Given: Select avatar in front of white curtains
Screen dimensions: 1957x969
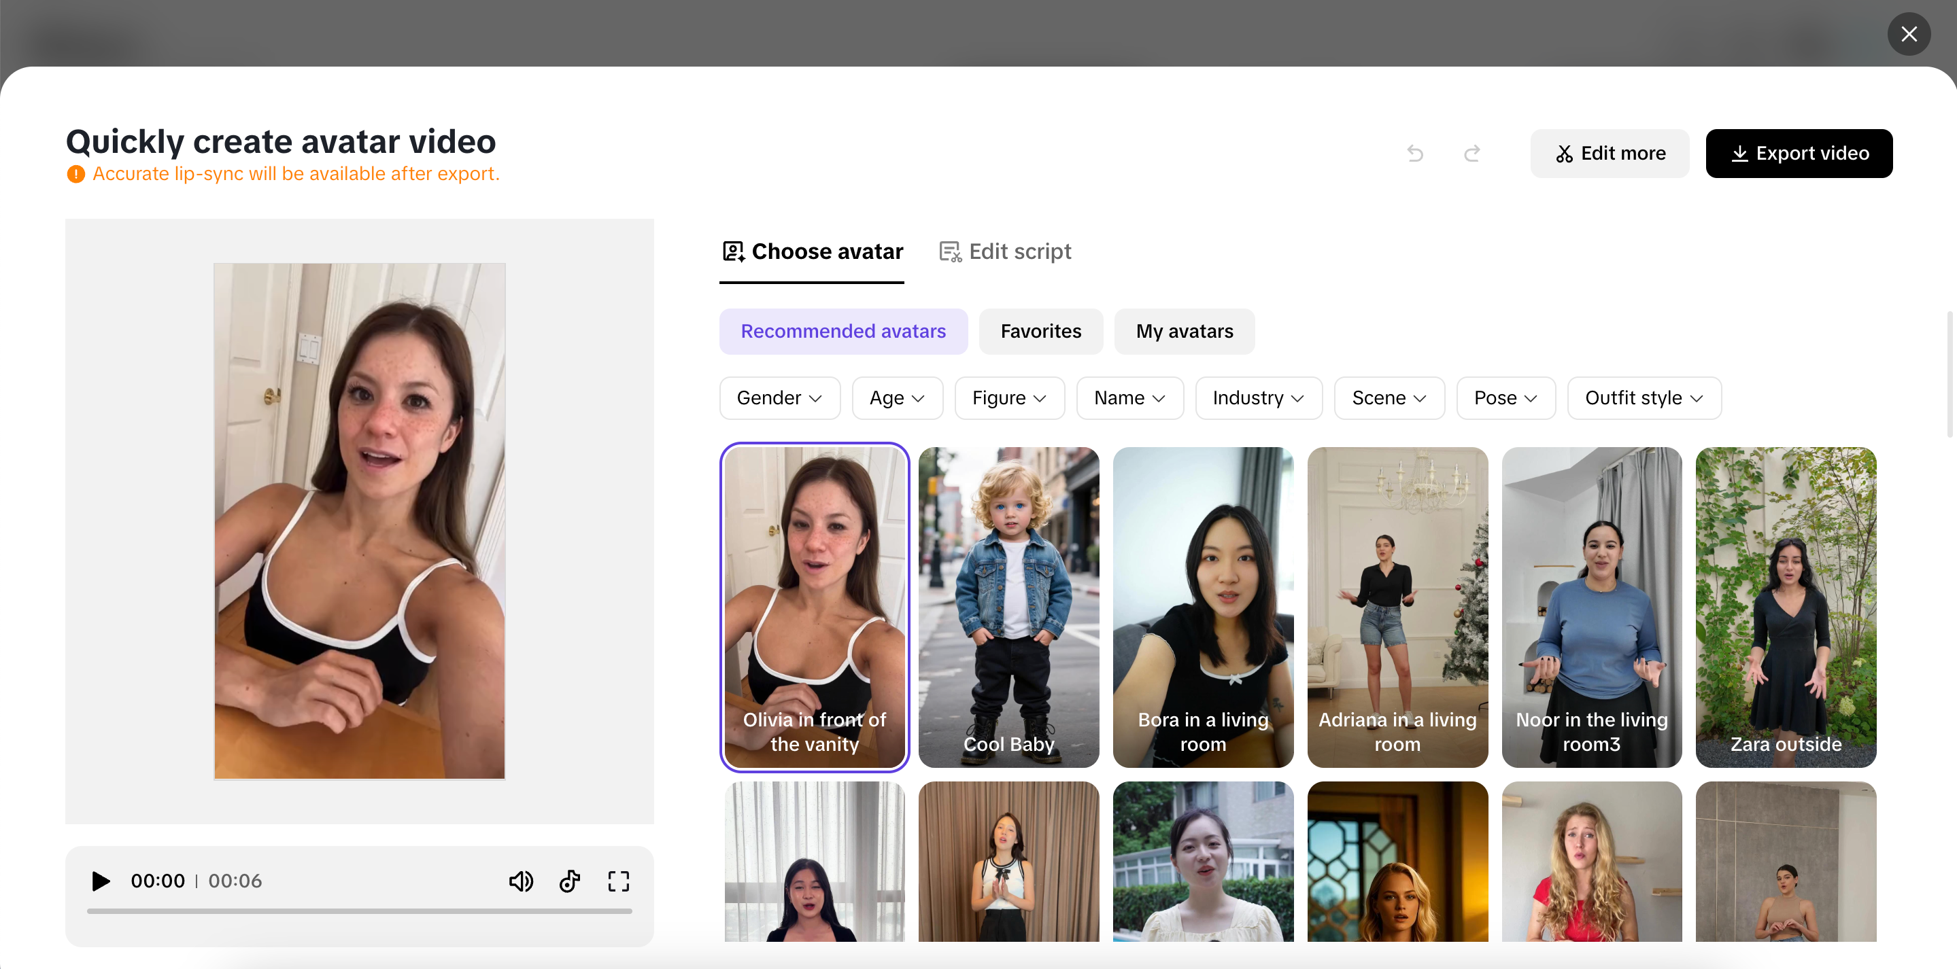Looking at the screenshot, I should (x=815, y=861).
